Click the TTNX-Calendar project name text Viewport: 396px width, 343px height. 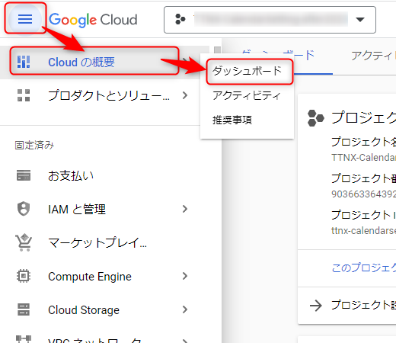click(363, 158)
